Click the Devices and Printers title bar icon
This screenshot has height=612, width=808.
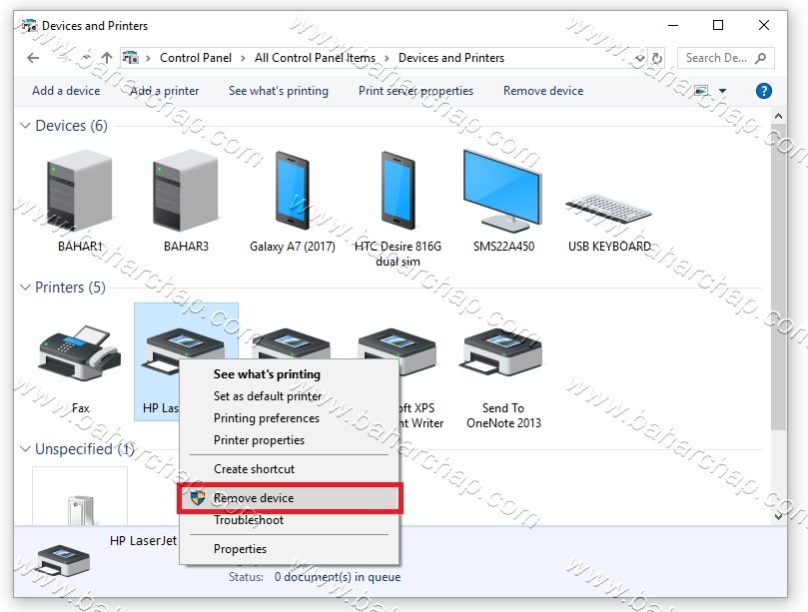(29, 25)
